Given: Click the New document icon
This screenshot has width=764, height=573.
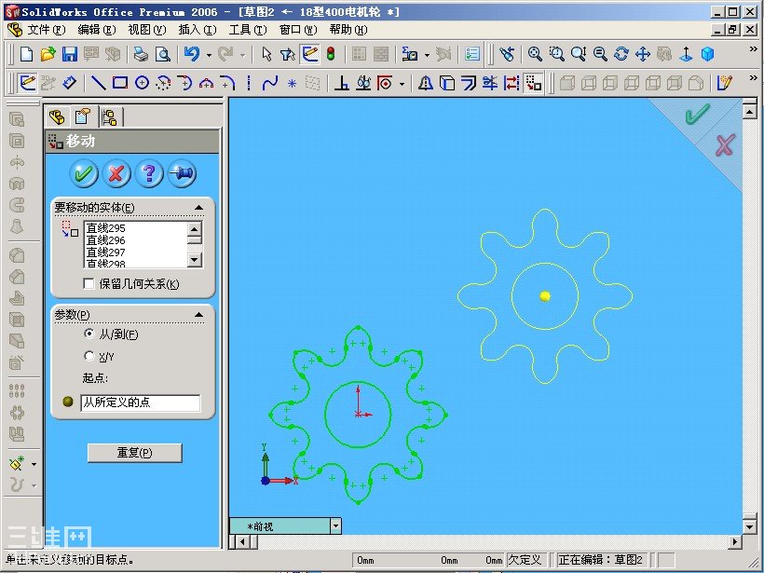Looking at the screenshot, I should [26, 54].
